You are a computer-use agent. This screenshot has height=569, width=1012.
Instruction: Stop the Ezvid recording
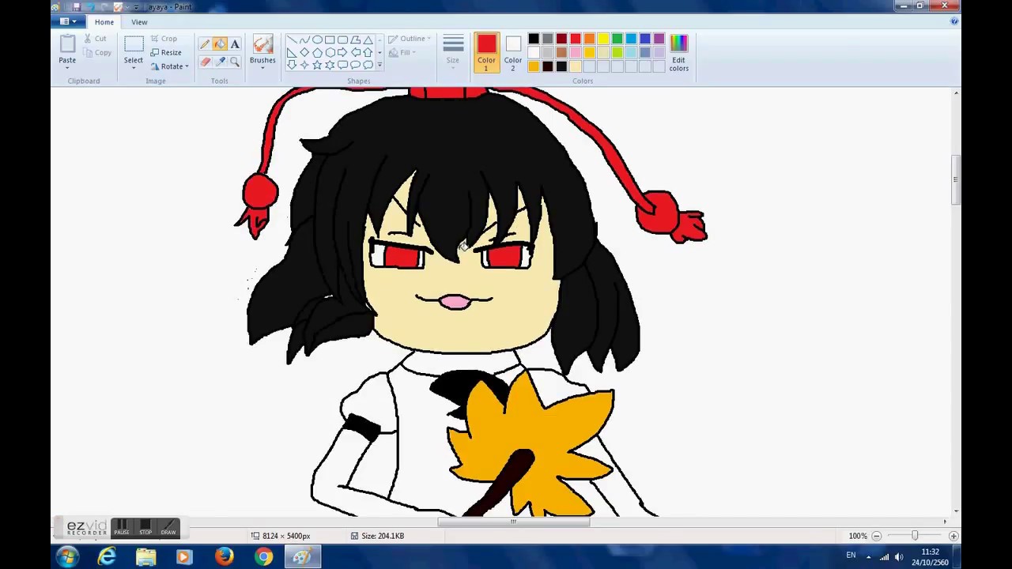(x=145, y=527)
